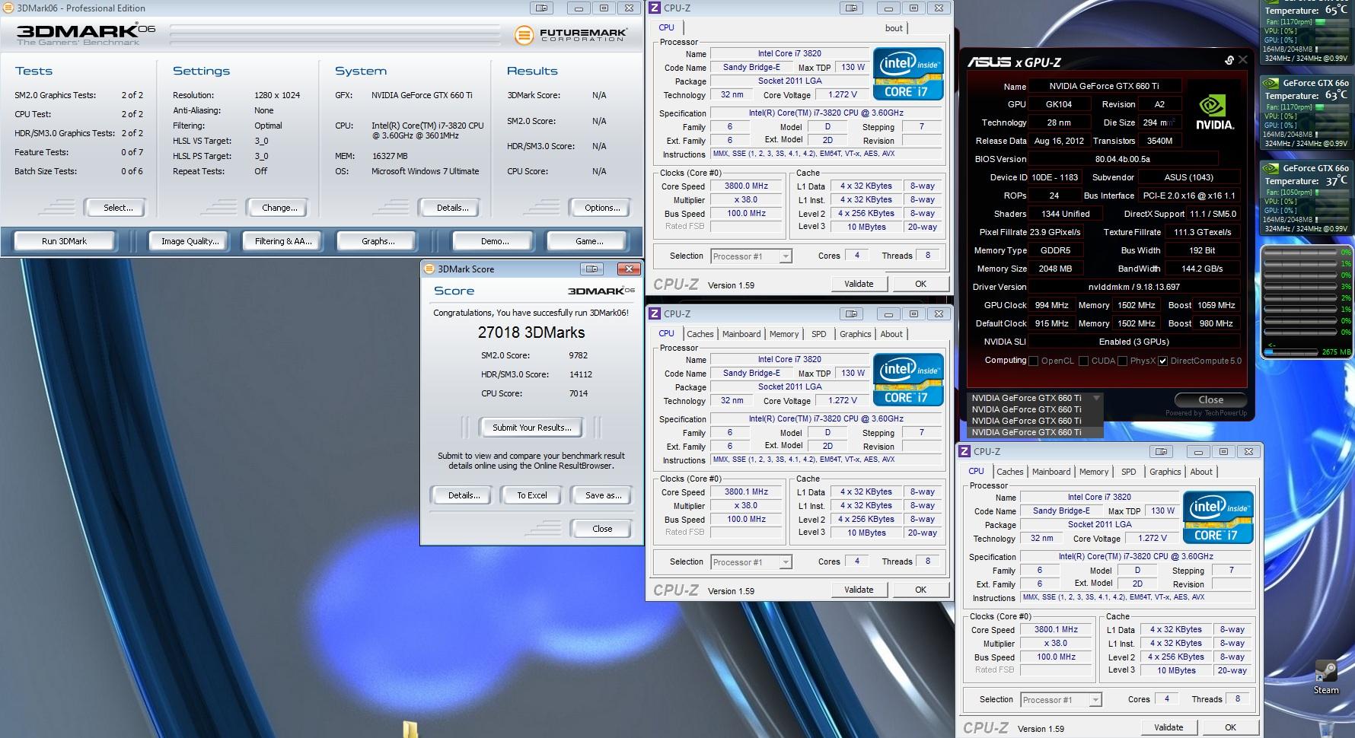Click 'Enabled (3 GPUs)' NVIDIA SLI value
The image size is (1355, 738).
(x=1134, y=342)
